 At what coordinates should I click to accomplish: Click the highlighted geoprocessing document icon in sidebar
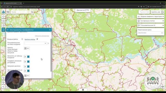tap(3, 30)
